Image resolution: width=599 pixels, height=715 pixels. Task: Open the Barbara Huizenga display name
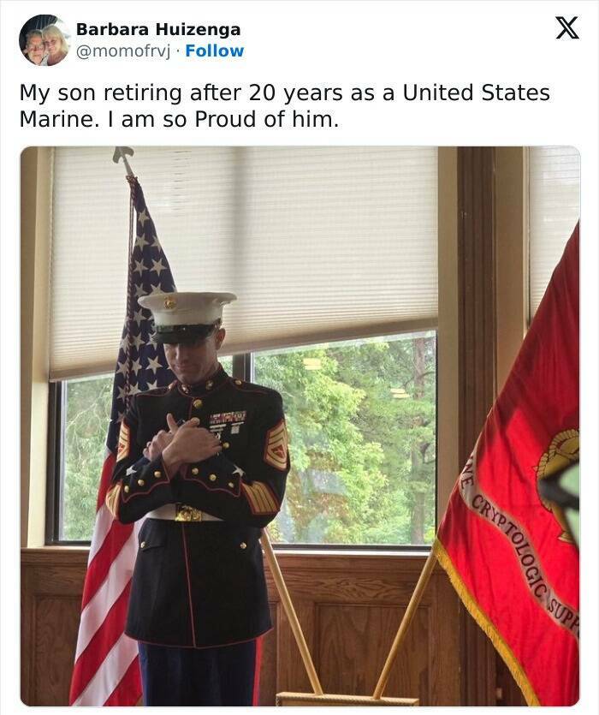coord(158,29)
